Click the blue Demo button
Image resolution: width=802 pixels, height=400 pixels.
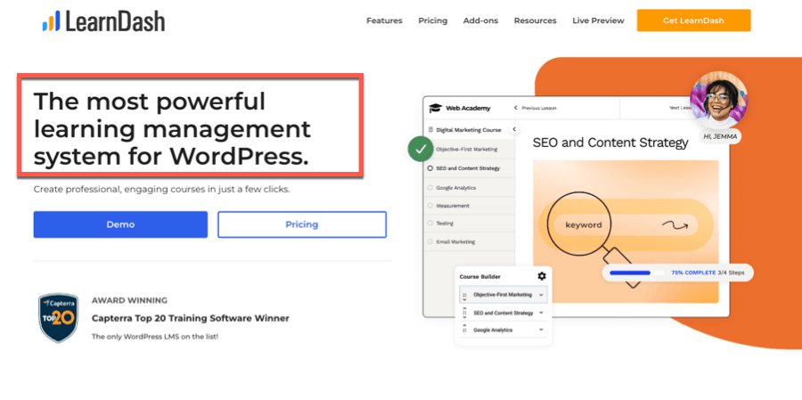coord(120,224)
